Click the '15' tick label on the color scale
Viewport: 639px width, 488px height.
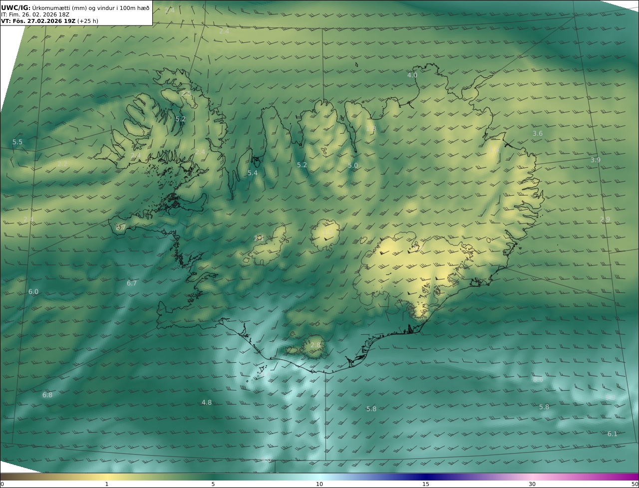point(426,484)
